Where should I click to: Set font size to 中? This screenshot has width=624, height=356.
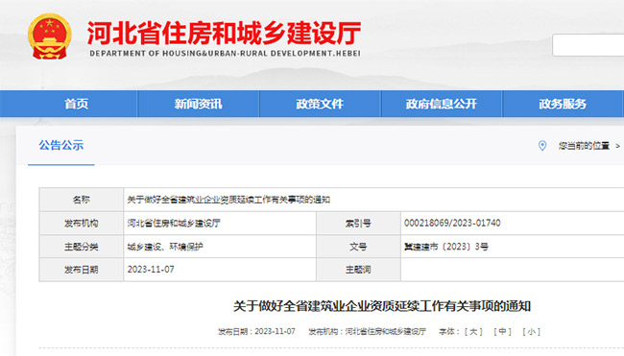pos(502,331)
